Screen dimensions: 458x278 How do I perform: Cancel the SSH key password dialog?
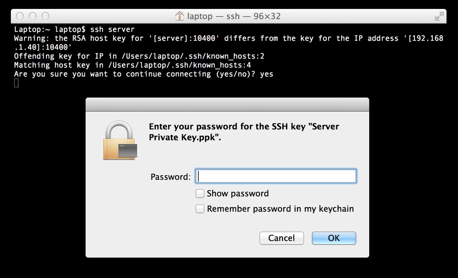coord(281,238)
